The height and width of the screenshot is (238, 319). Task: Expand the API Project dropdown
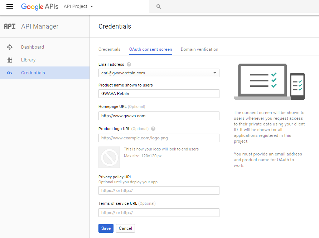click(x=78, y=6)
